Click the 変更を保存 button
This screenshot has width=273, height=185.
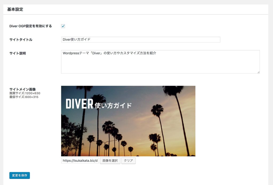(20, 175)
